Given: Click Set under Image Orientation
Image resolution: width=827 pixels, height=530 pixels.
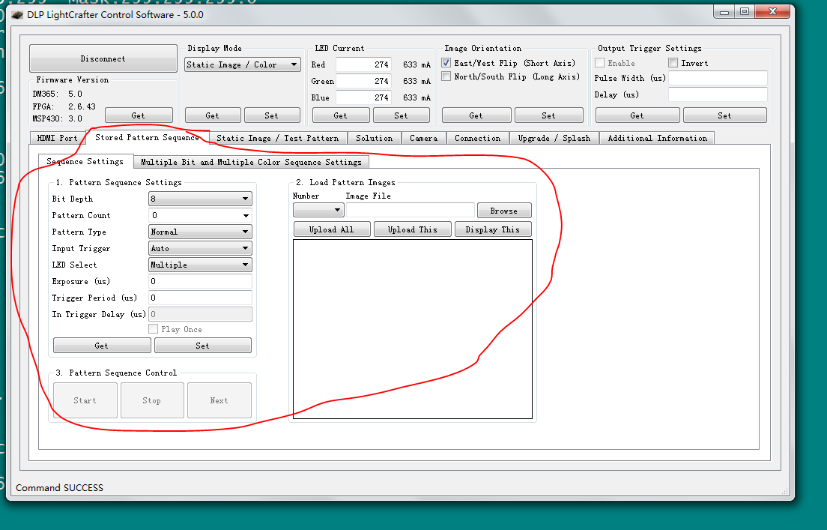Looking at the screenshot, I should (548, 115).
